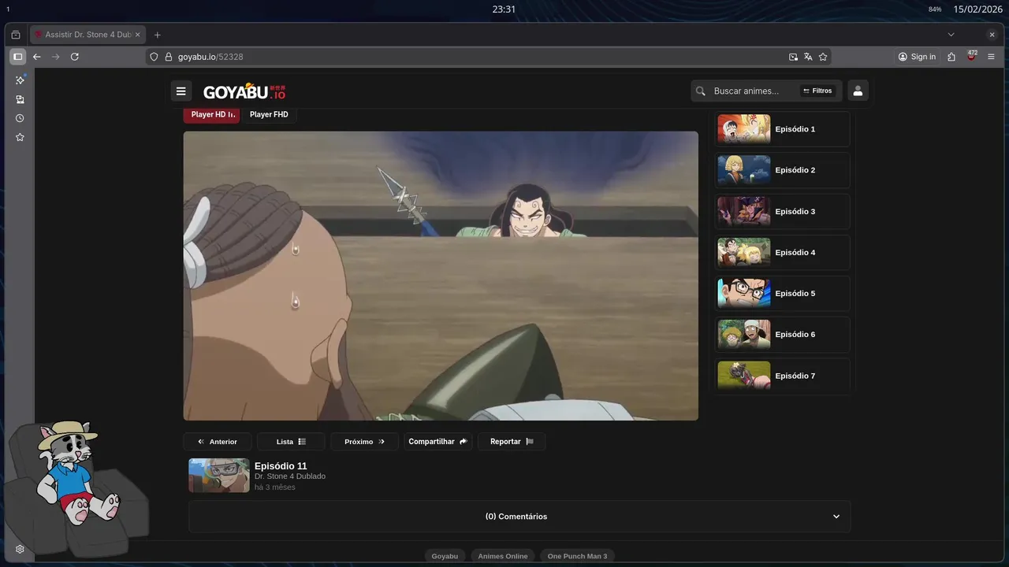Click the Reportar button
This screenshot has width=1009, height=567.
point(512,442)
